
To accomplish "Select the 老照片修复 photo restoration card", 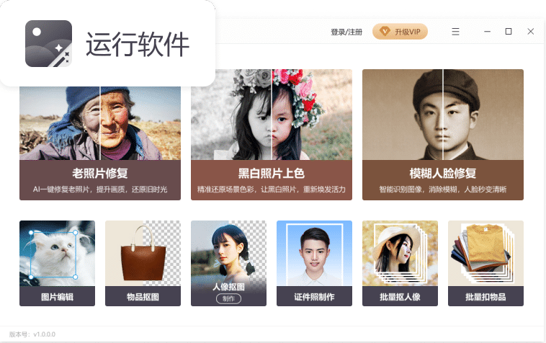I will 100,143.
